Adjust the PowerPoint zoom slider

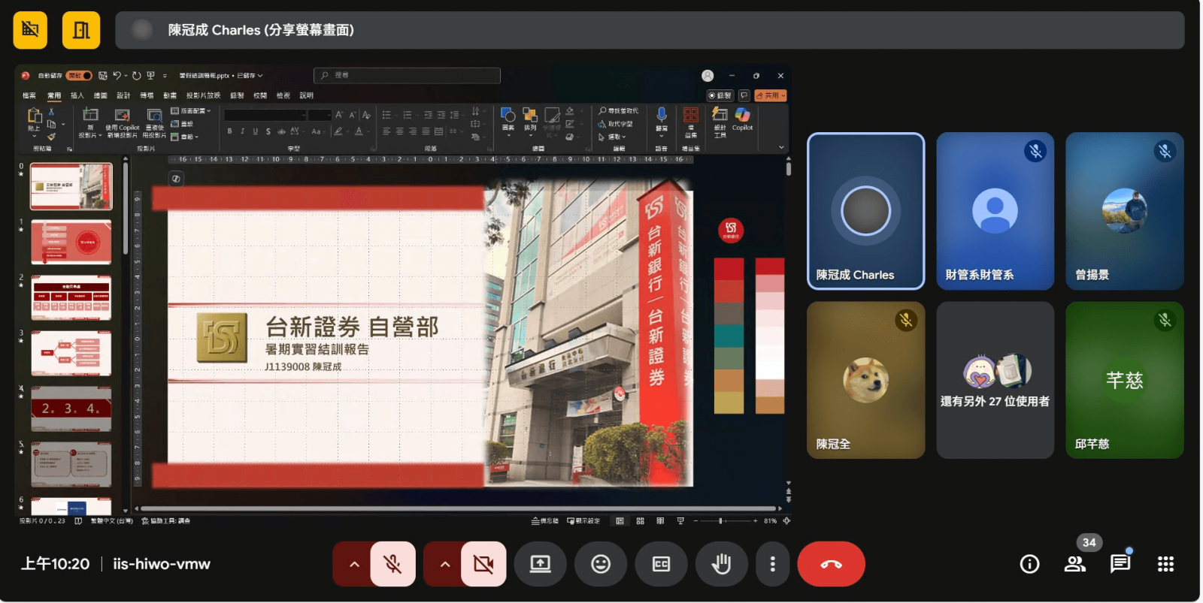coord(725,520)
